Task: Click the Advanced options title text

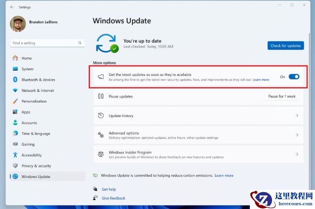Action: click(x=124, y=133)
